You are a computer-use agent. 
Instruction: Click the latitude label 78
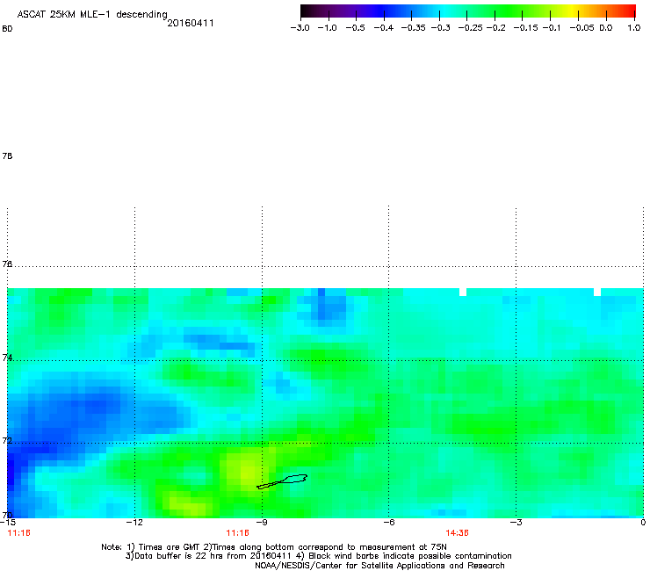[x=7, y=155]
